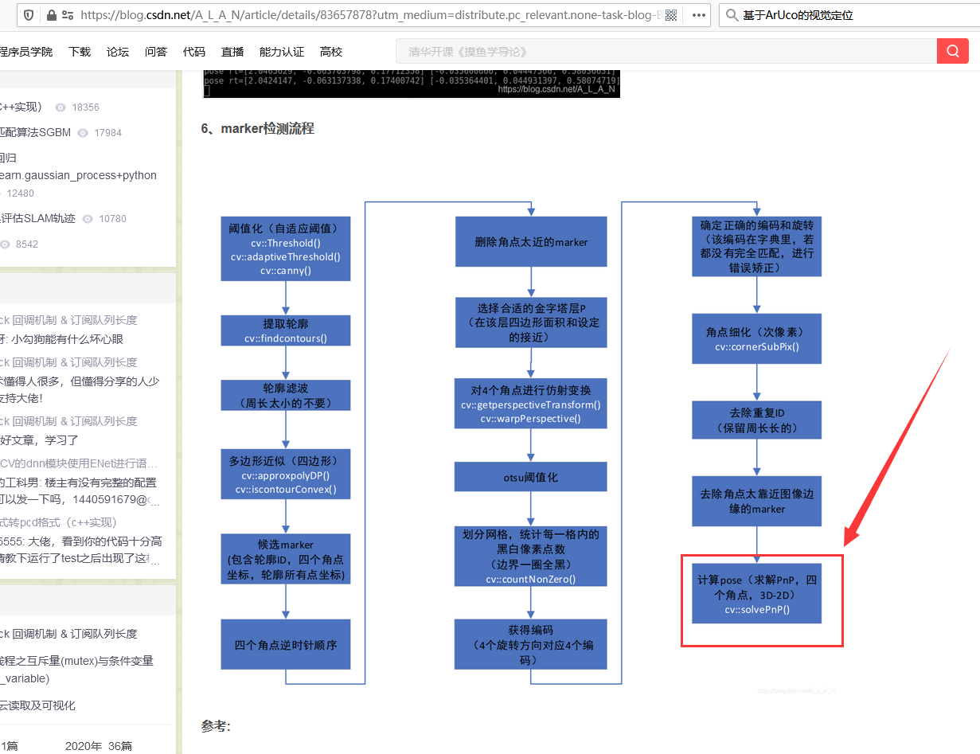Viewport: 980px width, 754px height.
Task: Click the 能力认证 navigation entry
Action: pyautogui.click(x=283, y=51)
